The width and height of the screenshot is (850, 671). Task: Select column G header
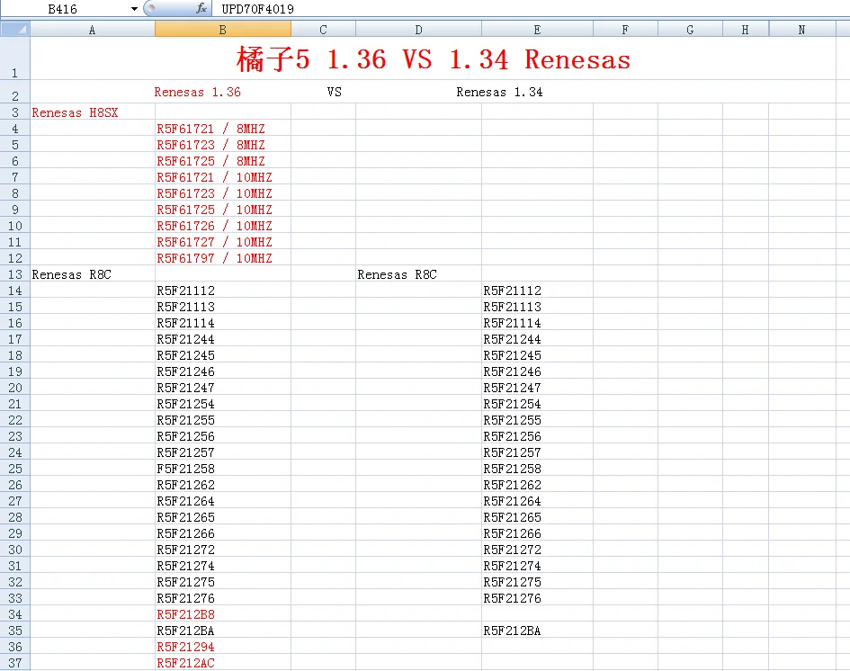(x=690, y=30)
